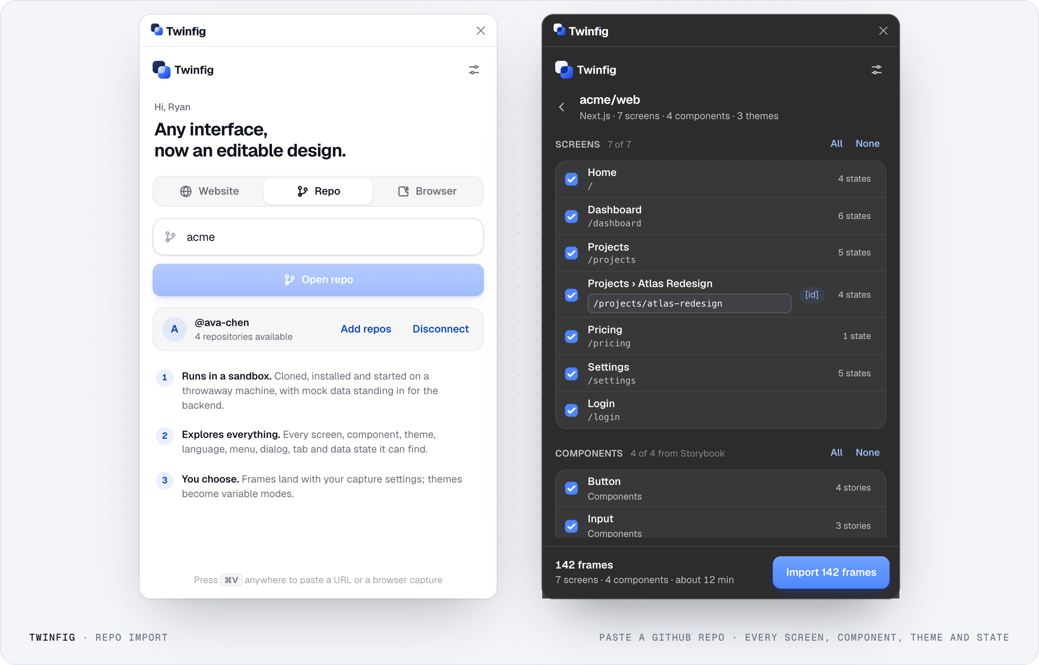
Task: Uncheck Projects › Atlas Redesign checkbox
Action: (x=571, y=295)
